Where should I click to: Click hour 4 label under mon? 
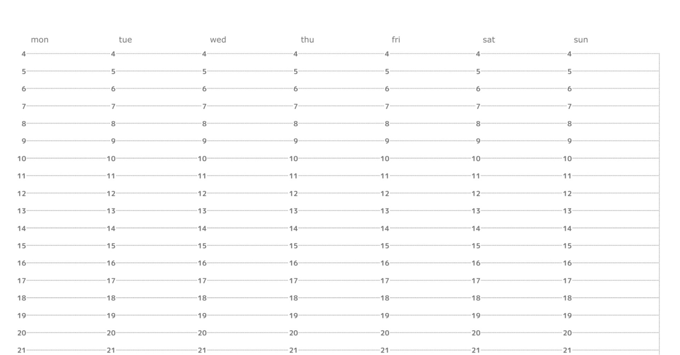click(x=24, y=54)
